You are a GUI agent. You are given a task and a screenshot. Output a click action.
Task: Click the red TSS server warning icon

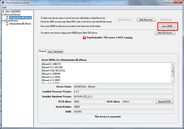coord(84,38)
